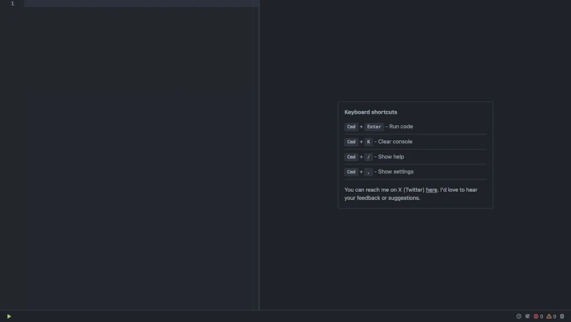The height and width of the screenshot is (322, 571).
Task: Run the code using the green play icon
Action: click(9, 316)
